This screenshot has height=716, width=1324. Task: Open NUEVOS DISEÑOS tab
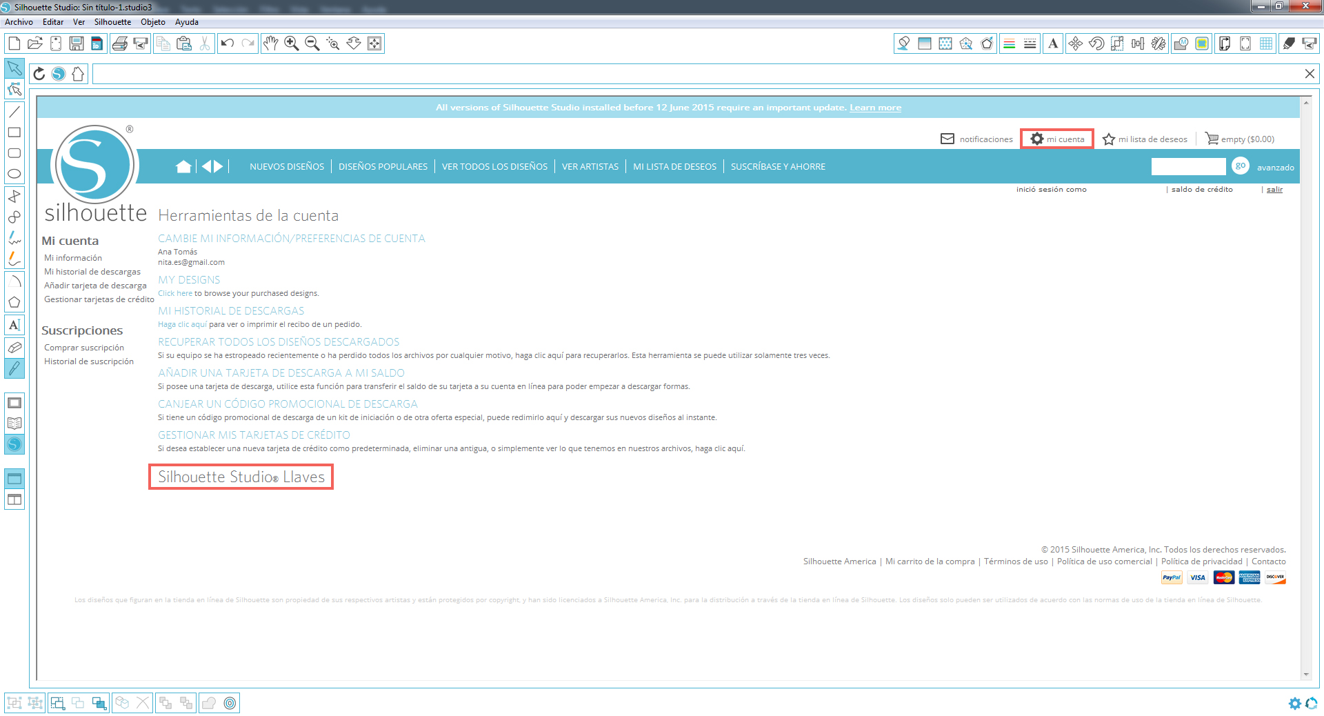pyautogui.click(x=287, y=167)
